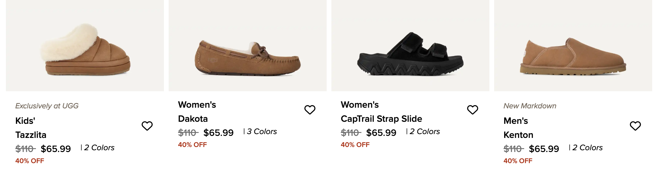View 2 Colors for CapTrail Strap Slide
Viewport: 661px width, 169px height.
(424, 132)
